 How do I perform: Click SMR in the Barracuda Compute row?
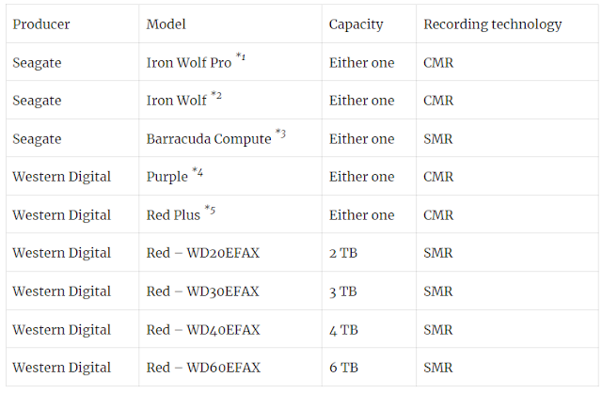438,139
